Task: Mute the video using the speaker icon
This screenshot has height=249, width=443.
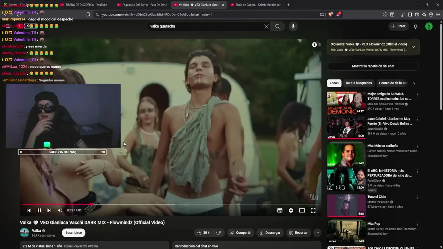Action: click(60, 210)
